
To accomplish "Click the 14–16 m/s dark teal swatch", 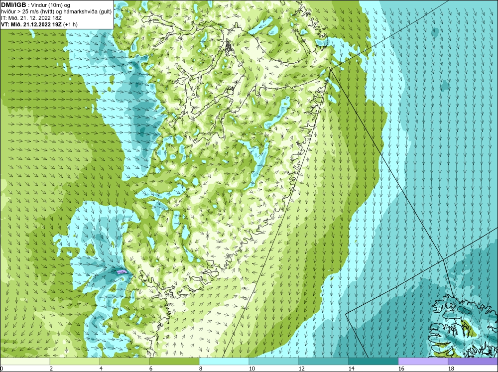I will point(373,362).
